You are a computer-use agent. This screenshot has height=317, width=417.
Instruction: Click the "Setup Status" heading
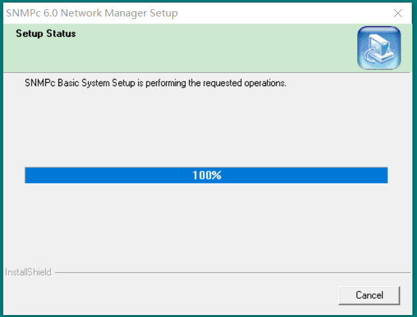pyautogui.click(x=46, y=34)
